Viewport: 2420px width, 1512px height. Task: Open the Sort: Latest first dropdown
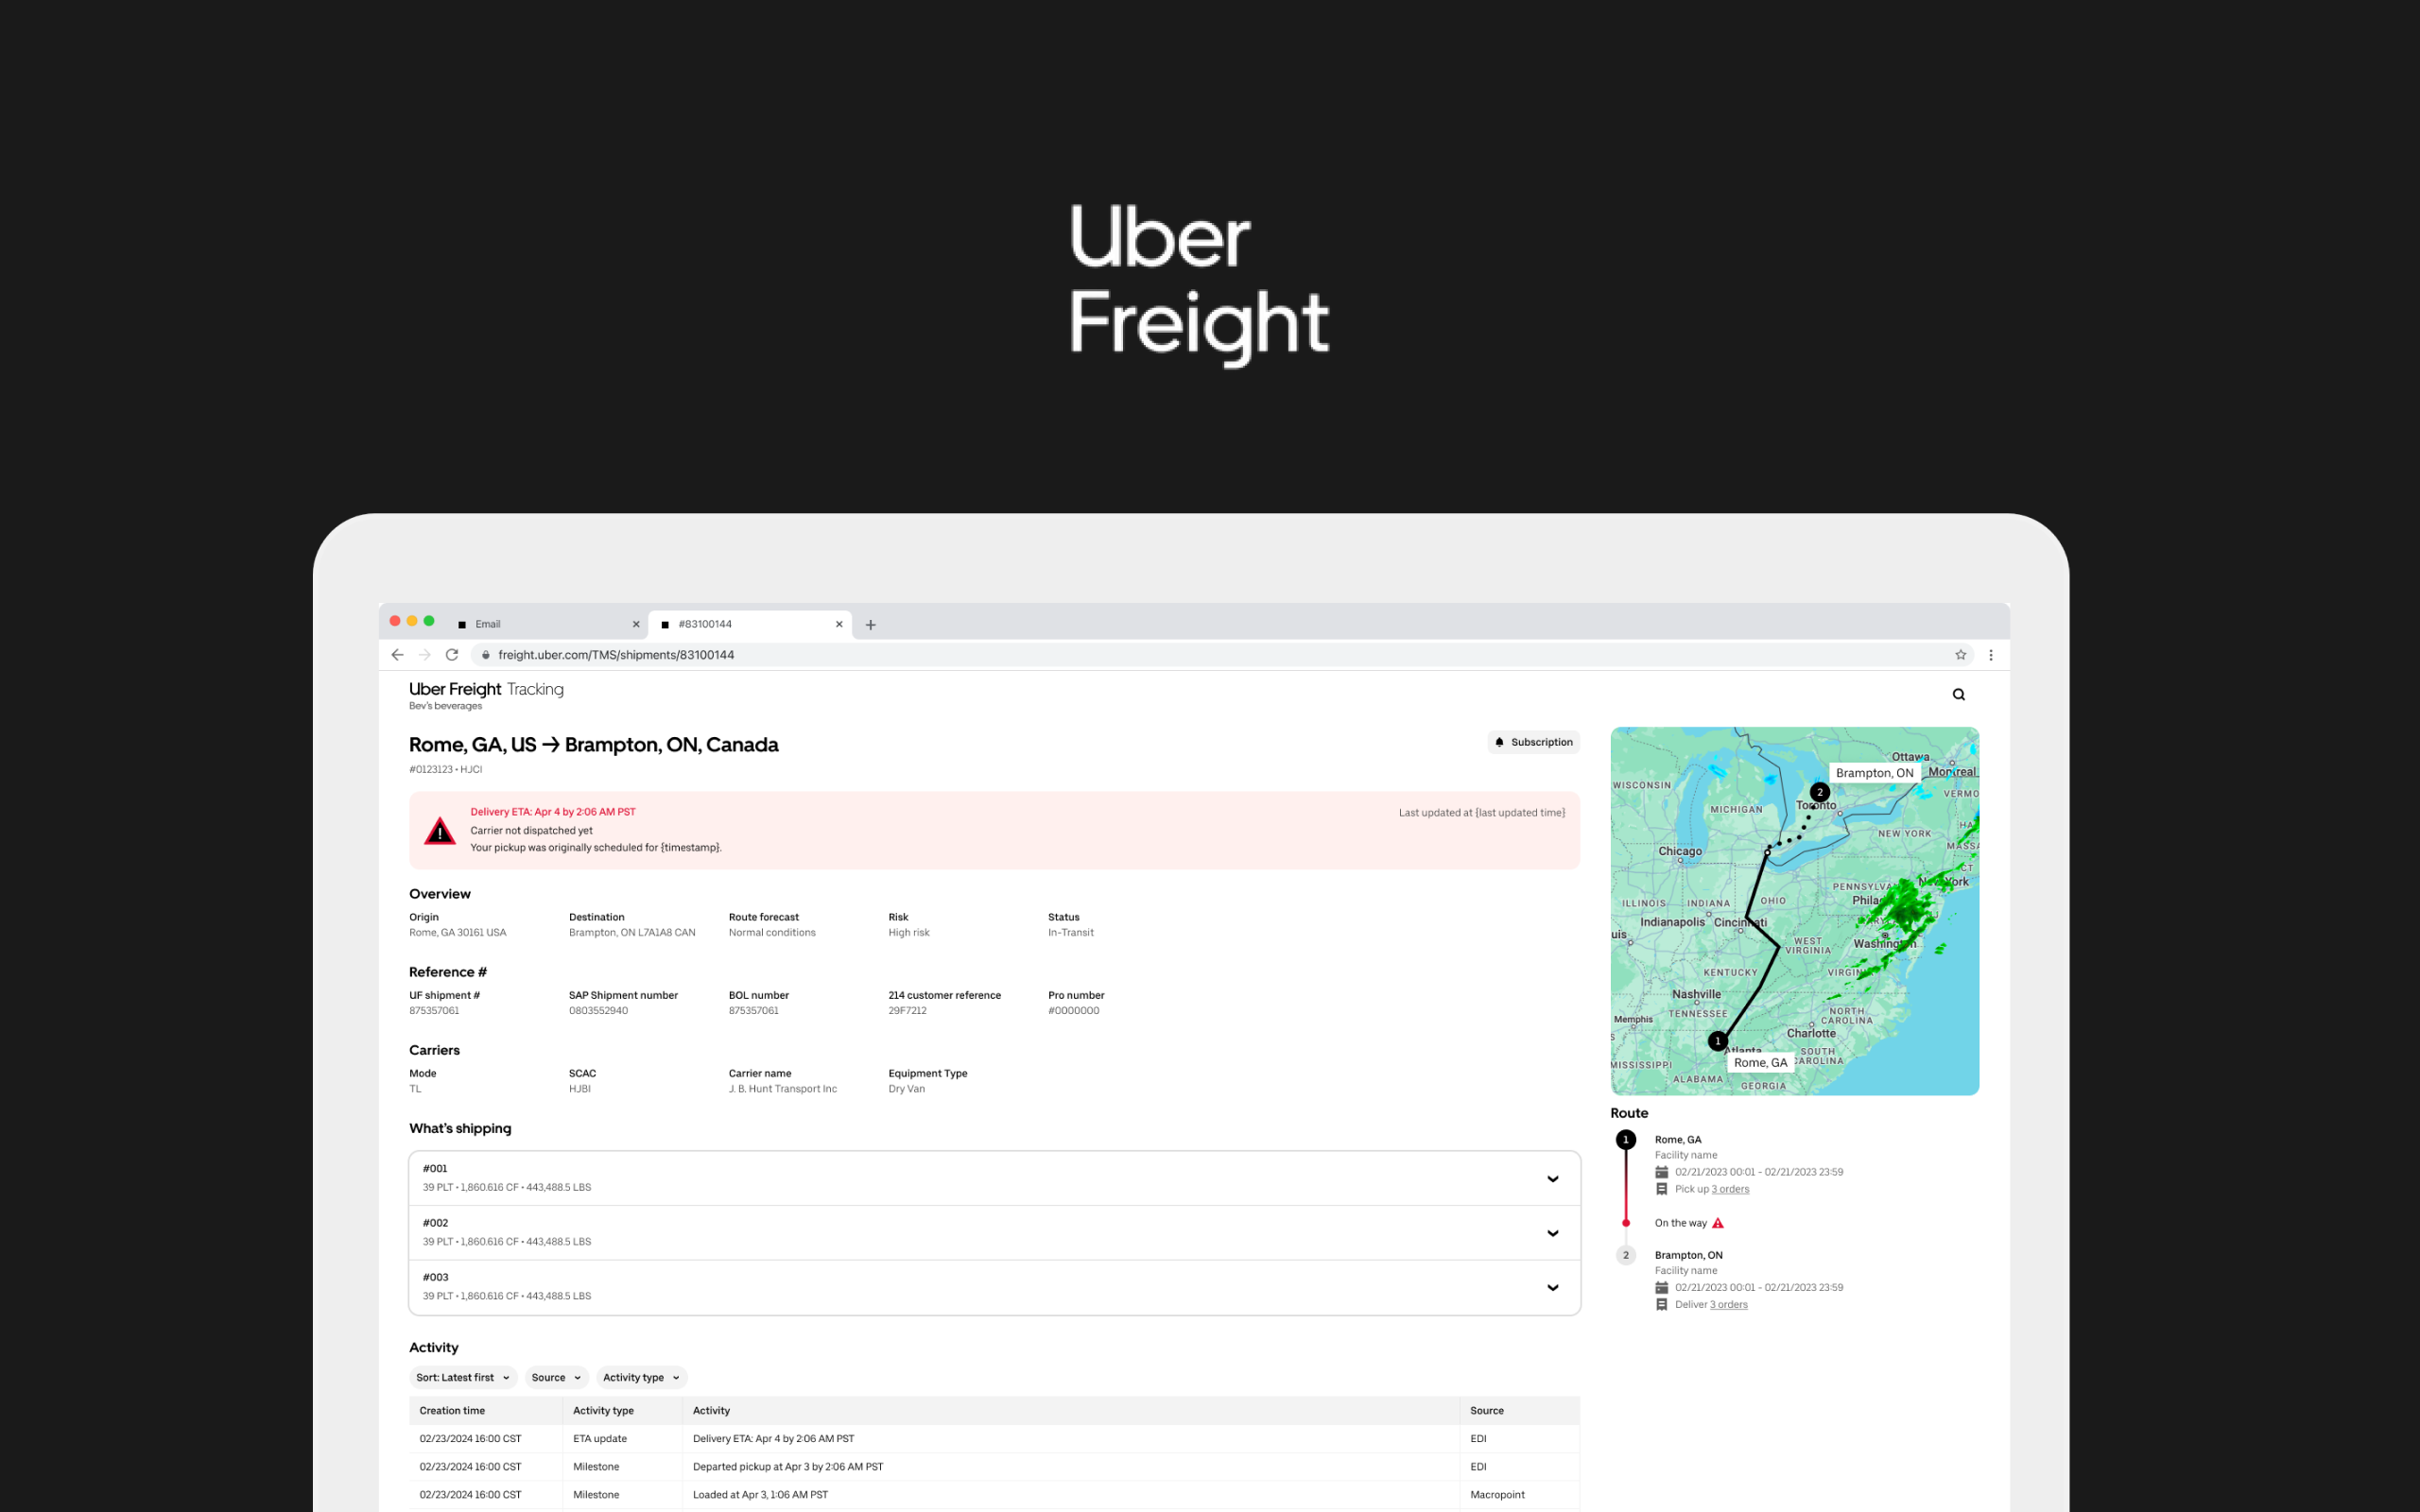point(463,1378)
